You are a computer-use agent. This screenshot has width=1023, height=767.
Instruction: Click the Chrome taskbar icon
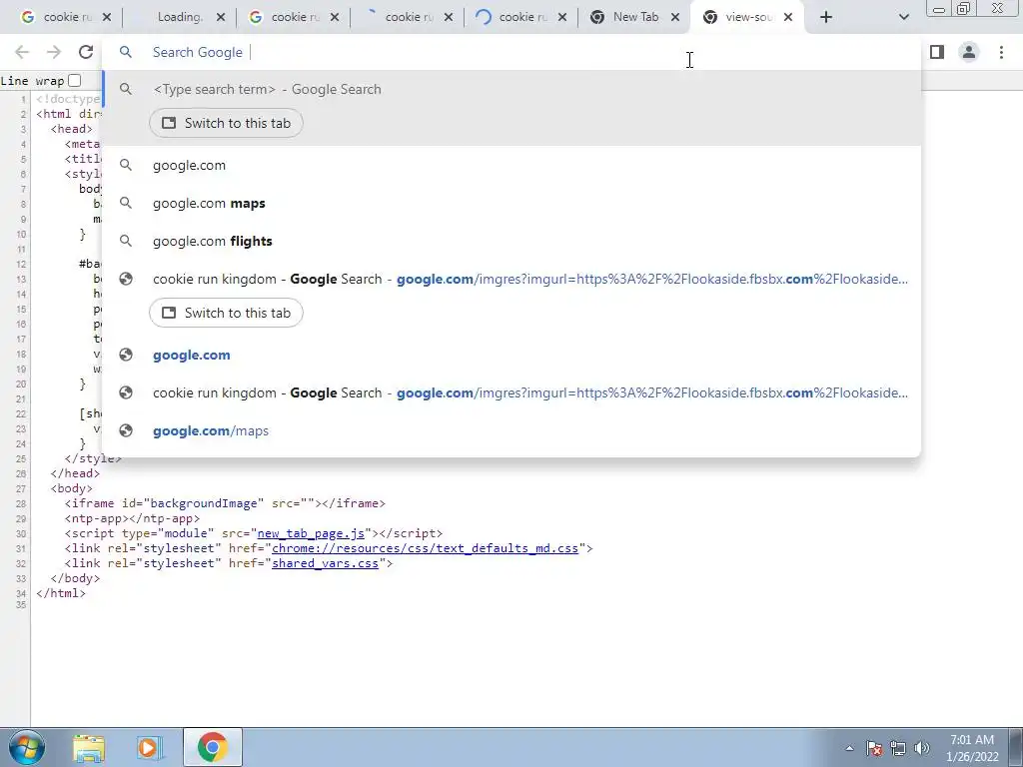click(x=212, y=747)
